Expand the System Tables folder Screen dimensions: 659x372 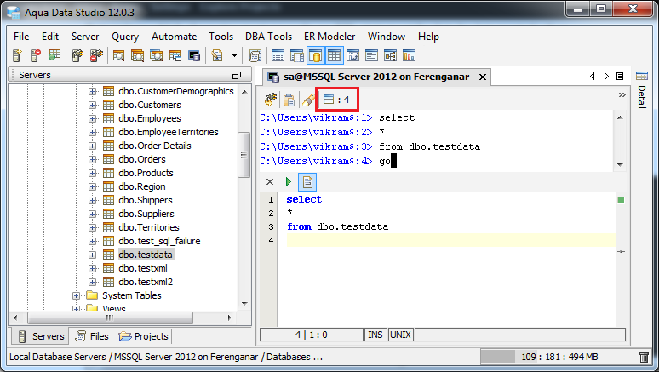point(76,296)
